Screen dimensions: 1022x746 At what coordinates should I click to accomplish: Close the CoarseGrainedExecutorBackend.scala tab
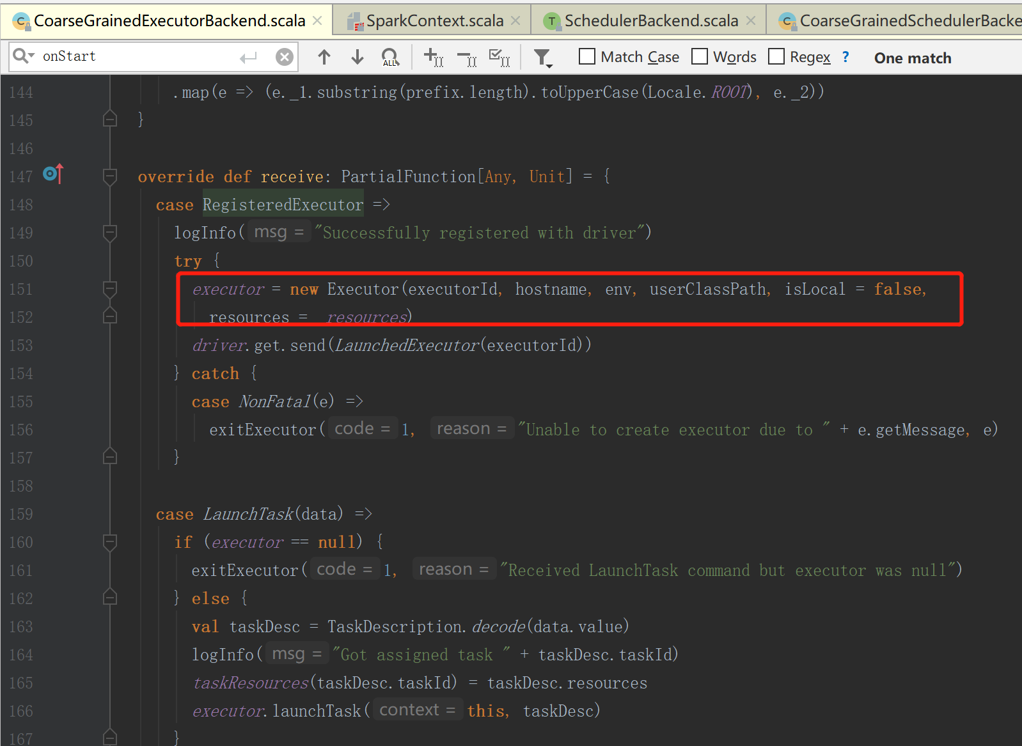[317, 21]
